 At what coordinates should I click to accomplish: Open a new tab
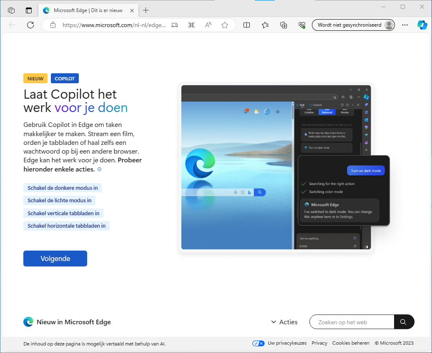click(146, 10)
